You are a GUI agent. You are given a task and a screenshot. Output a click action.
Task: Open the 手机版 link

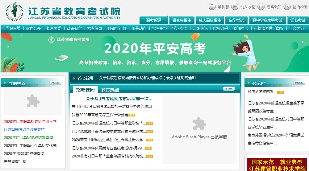pyautogui.click(x=223, y=7)
